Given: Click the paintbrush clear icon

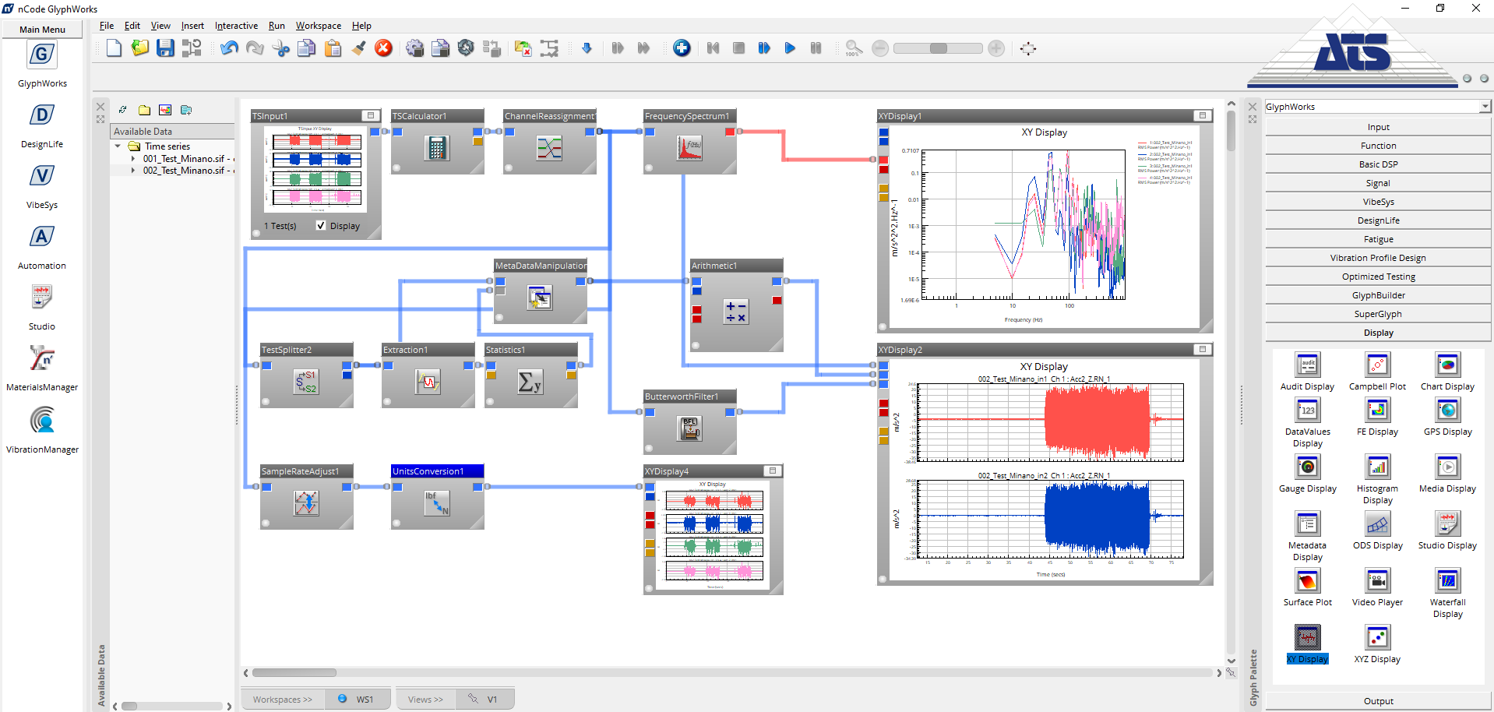Looking at the screenshot, I should [358, 48].
